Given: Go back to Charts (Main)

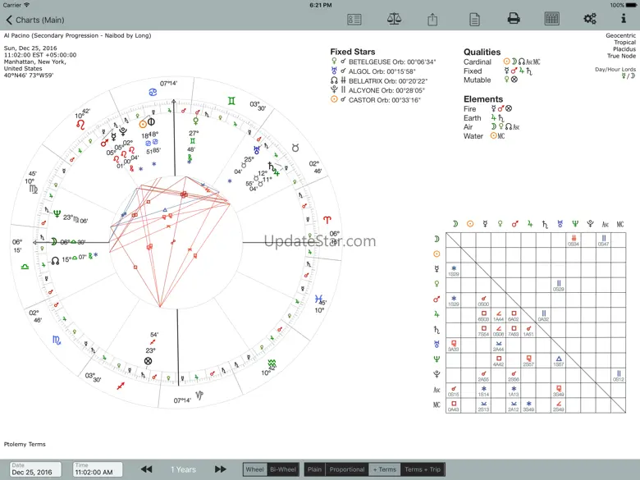Looking at the screenshot, I should click(x=35, y=20).
